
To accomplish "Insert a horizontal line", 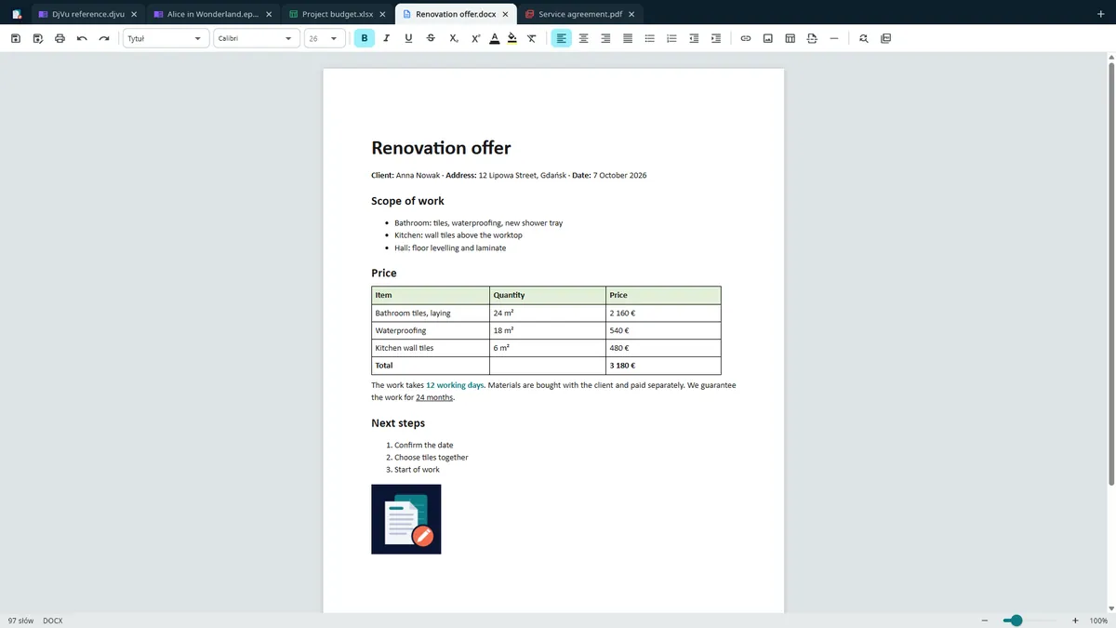I will 833,38.
